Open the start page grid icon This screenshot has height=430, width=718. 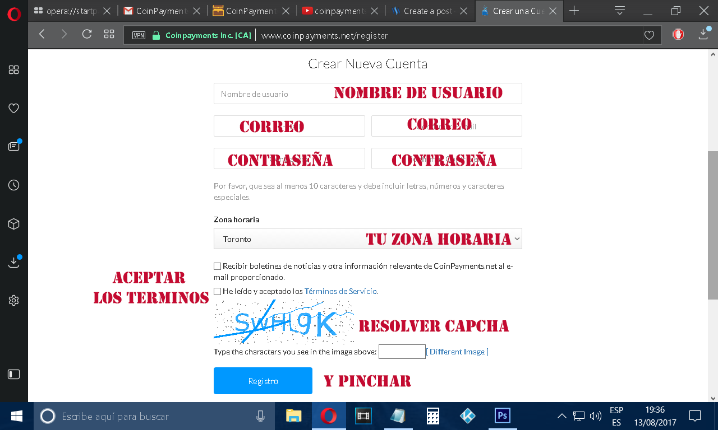coord(109,35)
